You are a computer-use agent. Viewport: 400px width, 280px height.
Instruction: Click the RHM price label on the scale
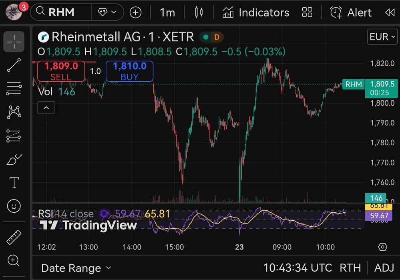pyautogui.click(x=353, y=84)
